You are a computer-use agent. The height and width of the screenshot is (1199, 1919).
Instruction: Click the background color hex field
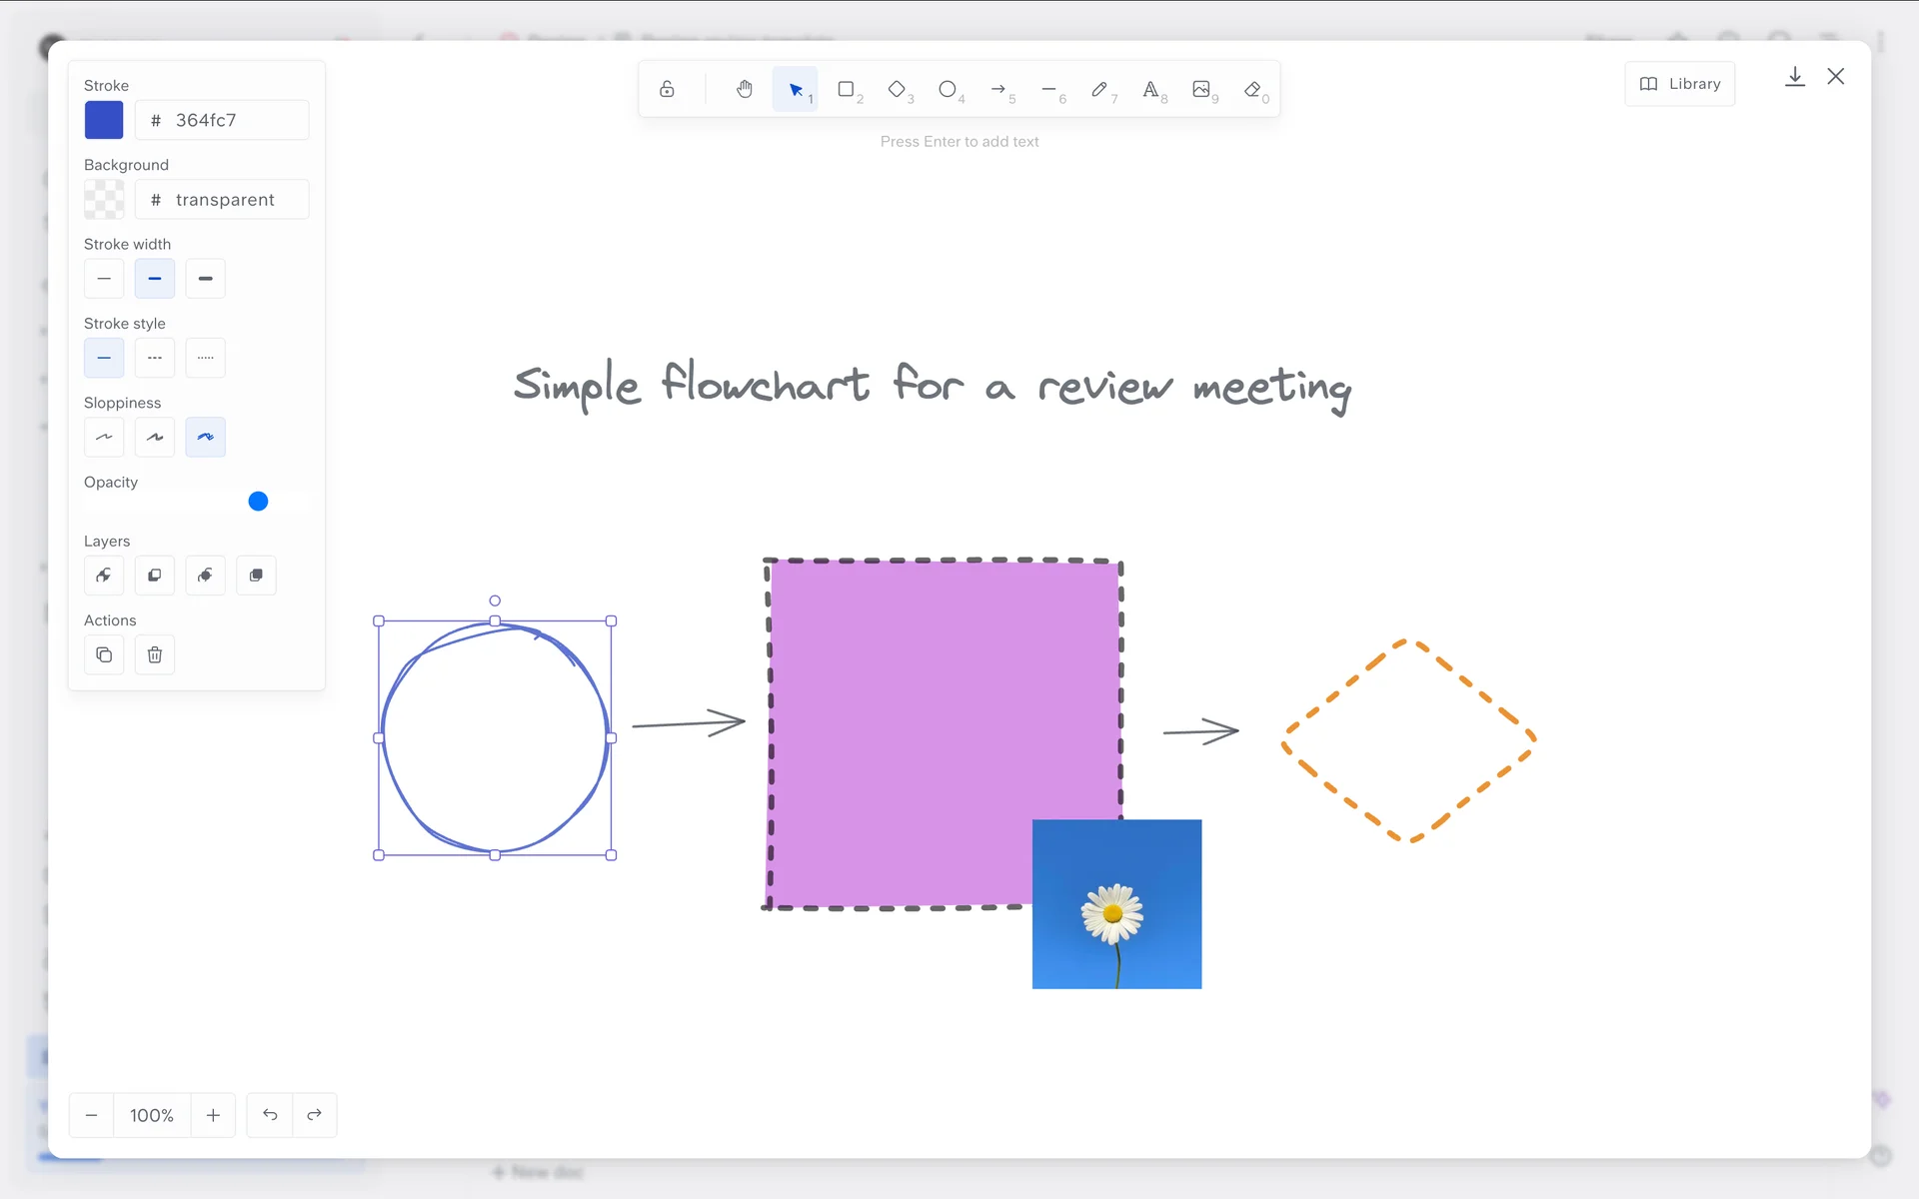coord(224,200)
